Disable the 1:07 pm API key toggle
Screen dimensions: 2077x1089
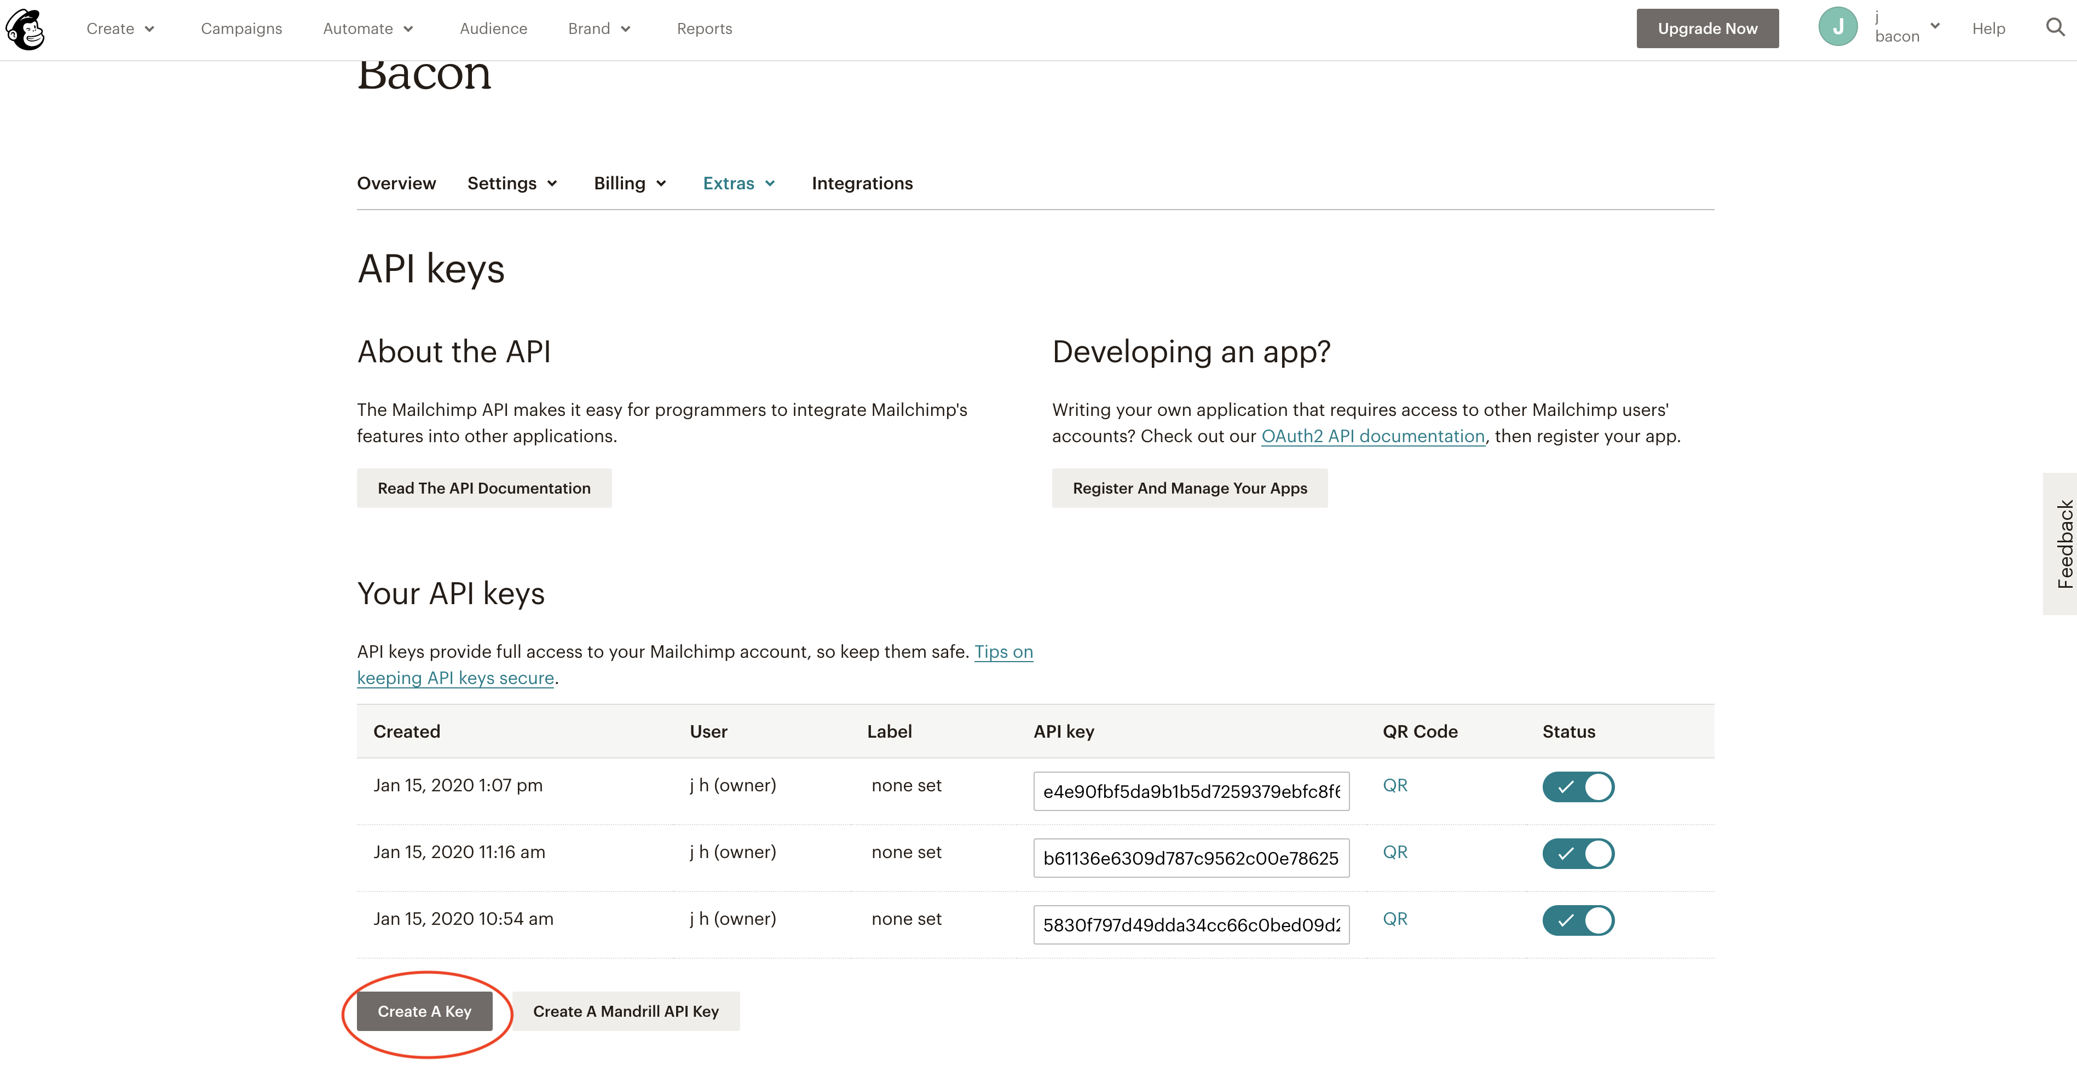pyautogui.click(x=1578, y=787)
